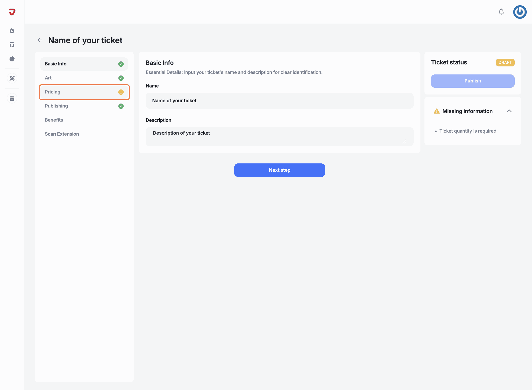Open the Benefits section
532x390 pixels.
[x=54, y=120]
